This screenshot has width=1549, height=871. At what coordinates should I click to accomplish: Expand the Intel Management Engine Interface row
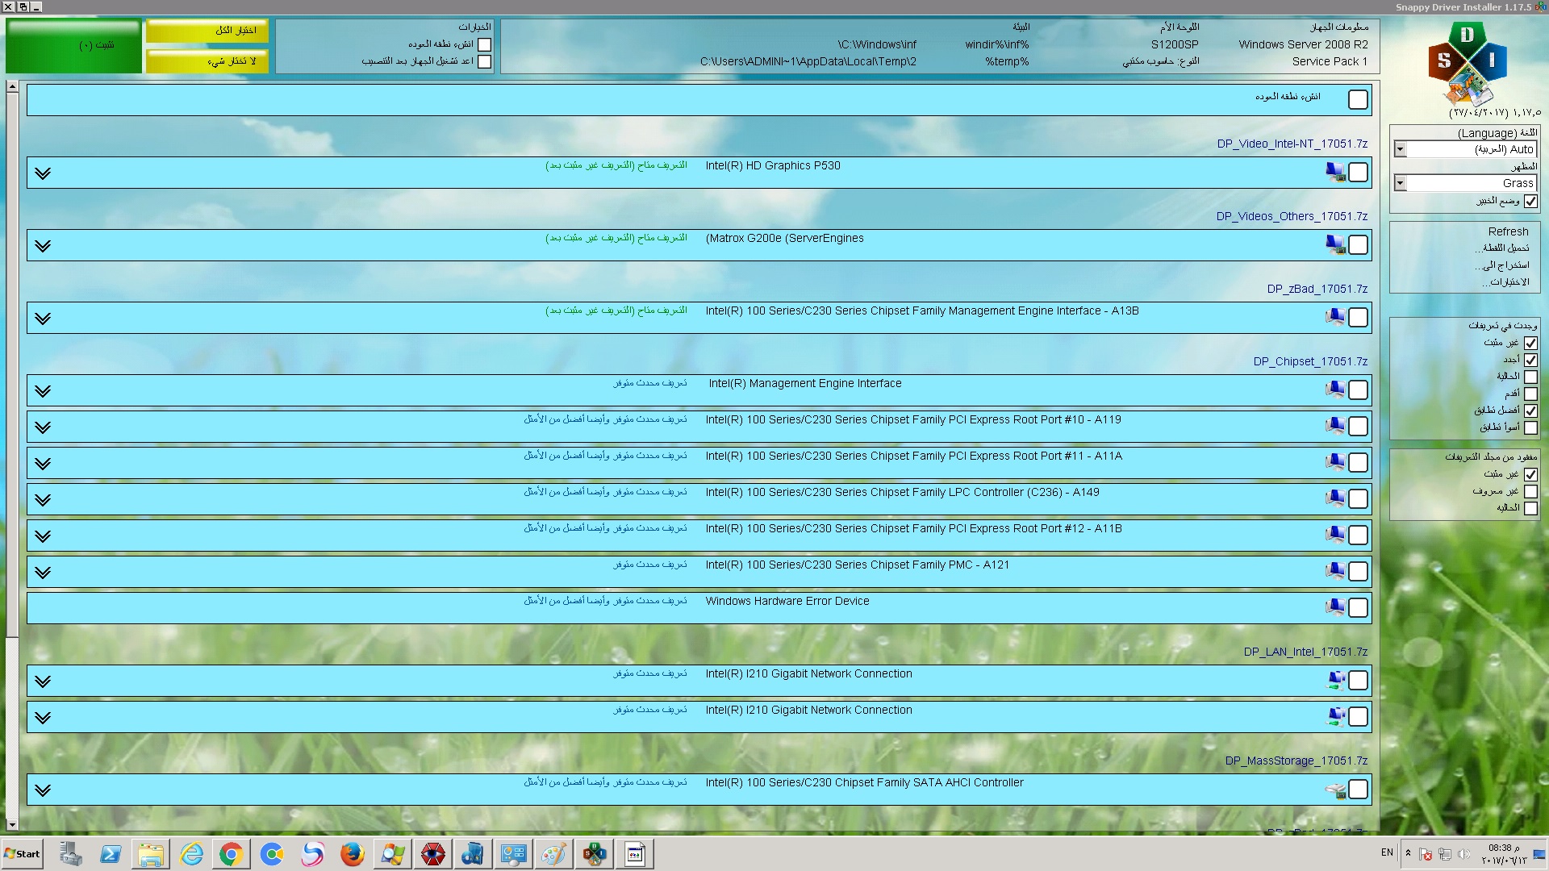[x=43, y=391]
